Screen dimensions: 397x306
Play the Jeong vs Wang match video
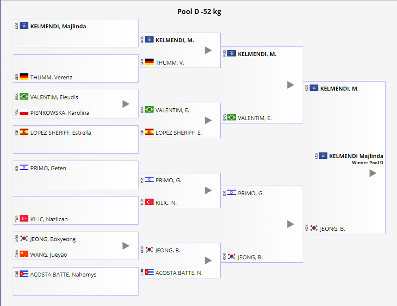(126, 246)
